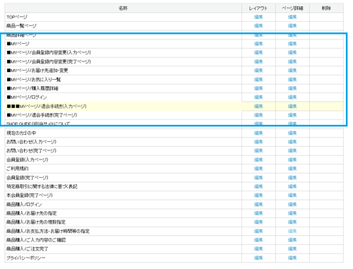Select the ご利用規約 name cell

123,169
